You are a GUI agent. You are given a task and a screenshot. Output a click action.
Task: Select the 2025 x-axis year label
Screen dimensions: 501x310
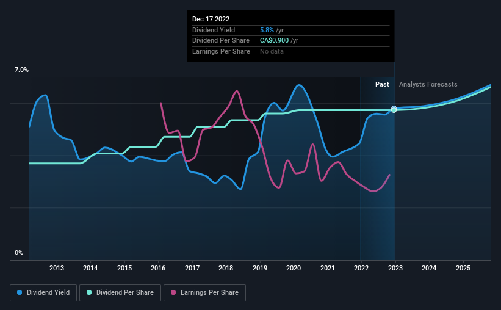point(463,268)
